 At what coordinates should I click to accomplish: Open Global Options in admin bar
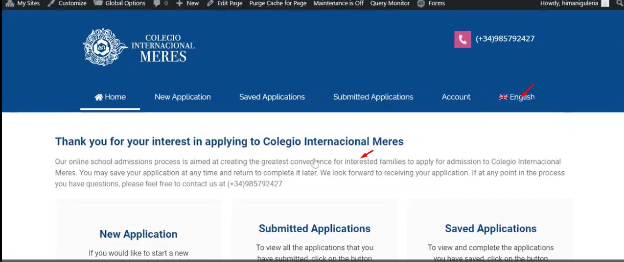[119, 3]
